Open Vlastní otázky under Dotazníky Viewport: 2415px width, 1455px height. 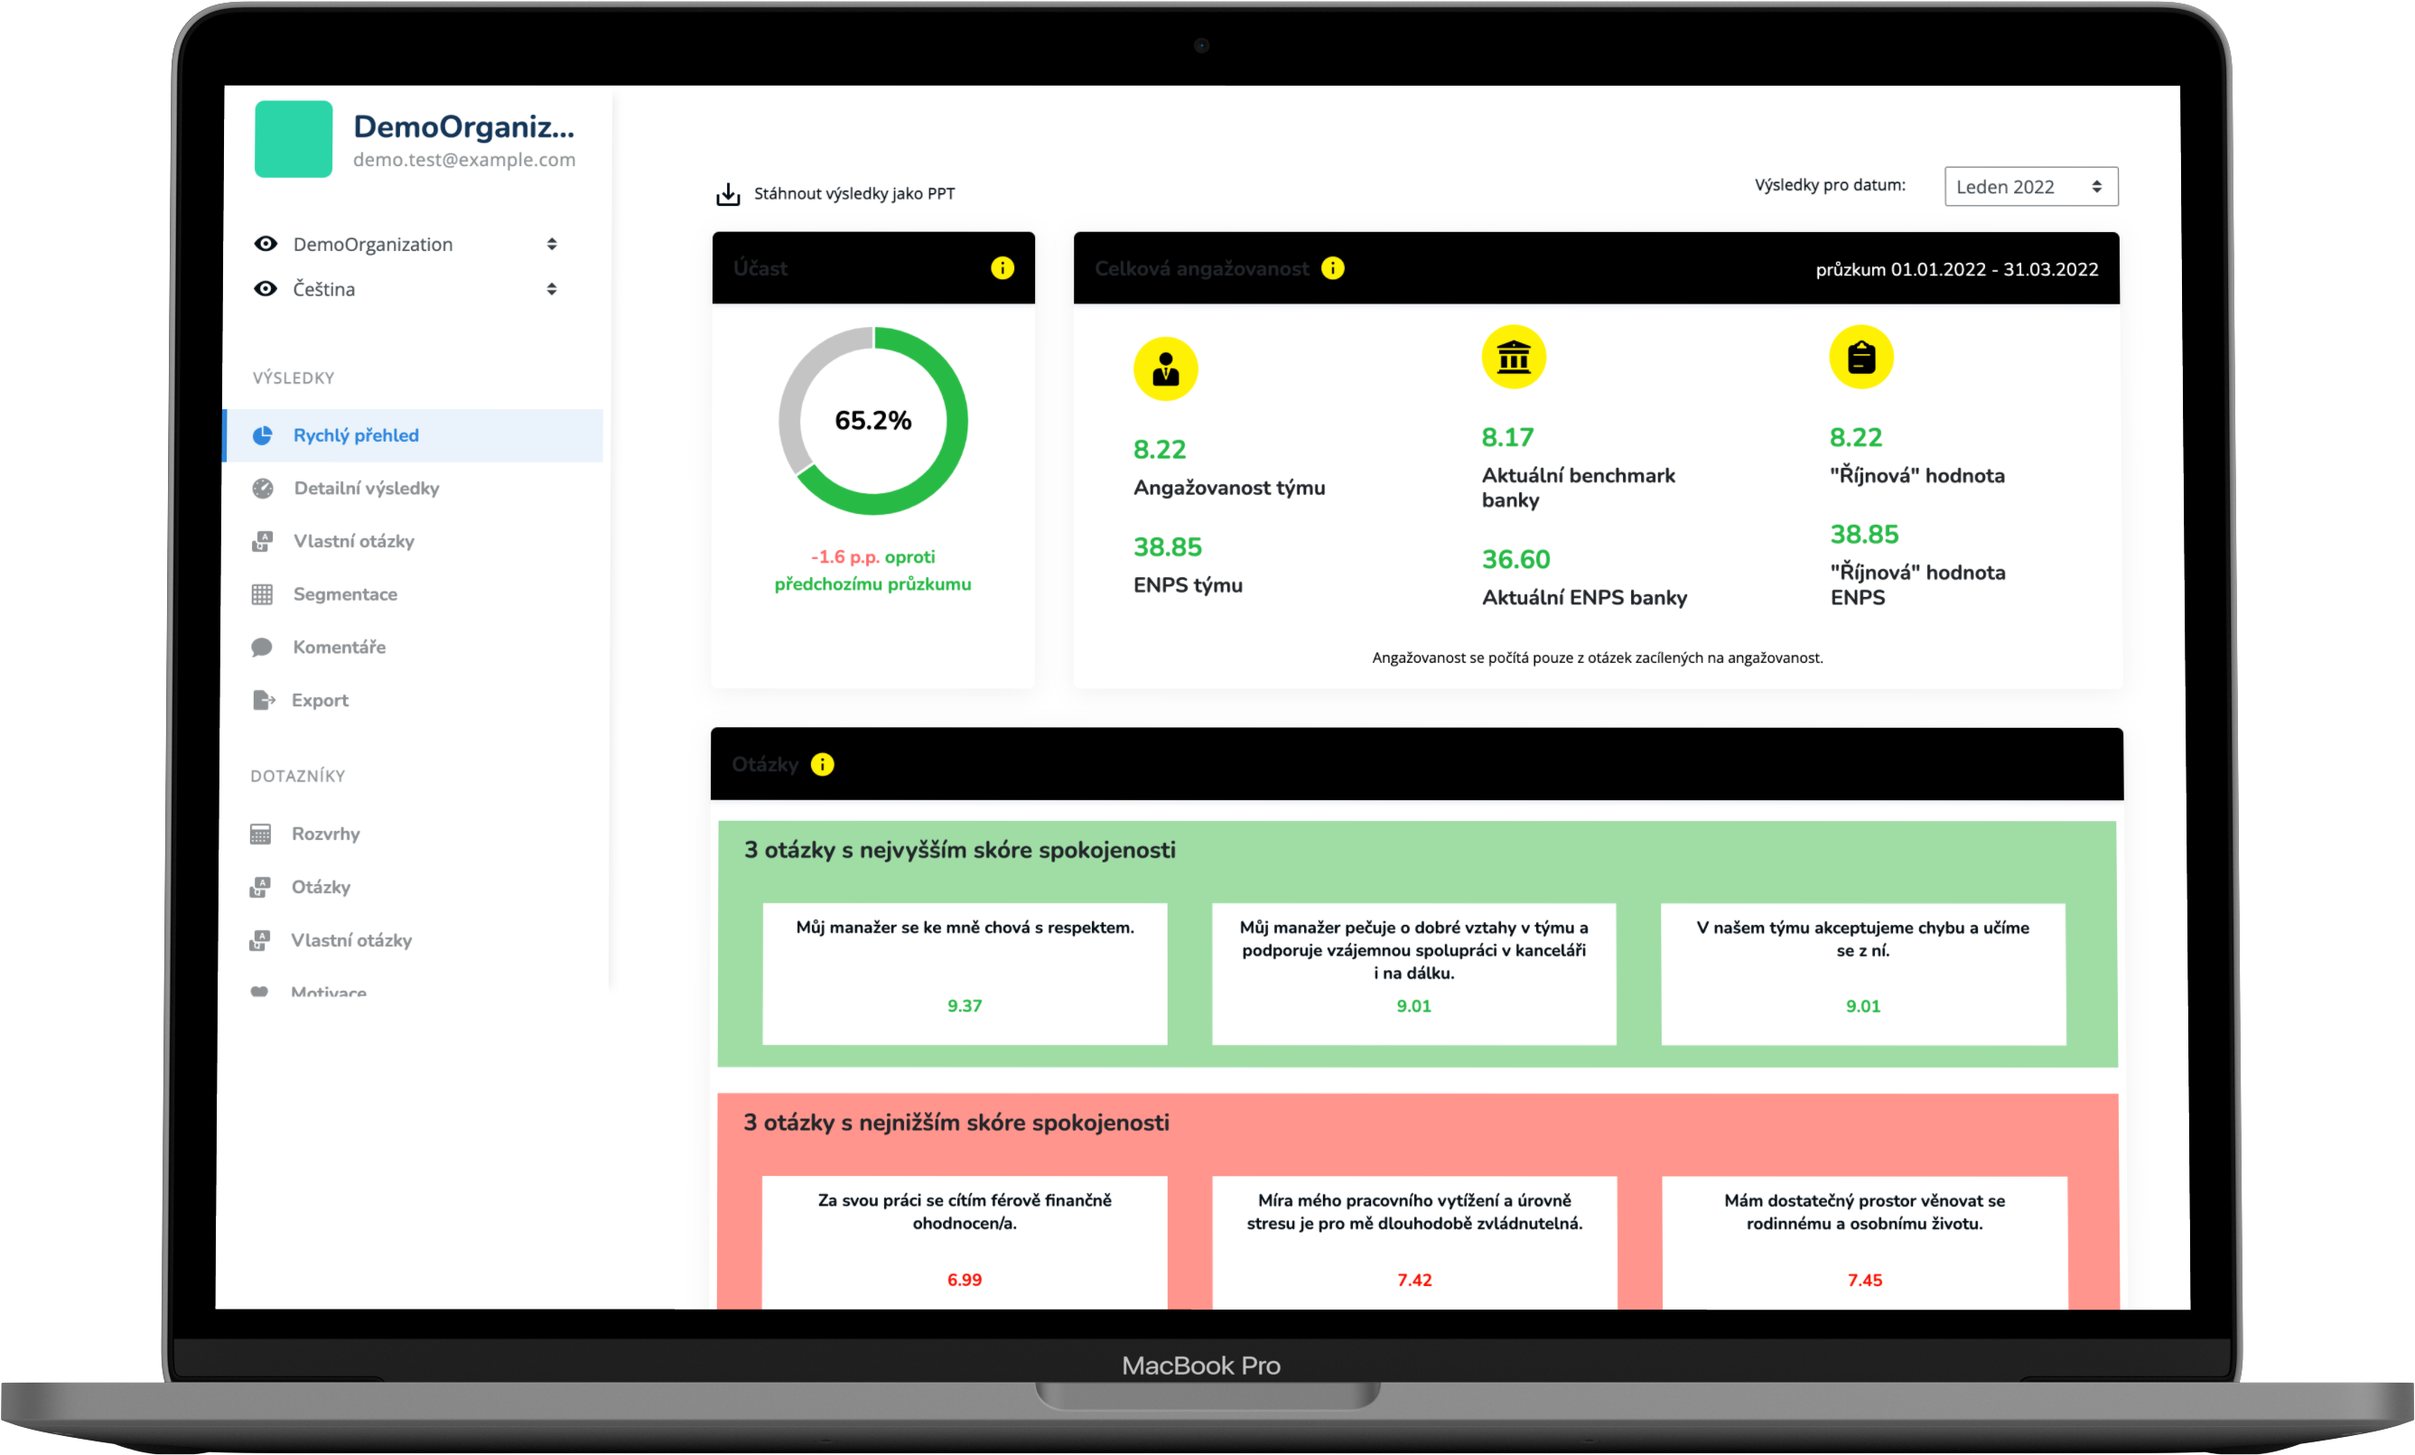tap(351, 940)
